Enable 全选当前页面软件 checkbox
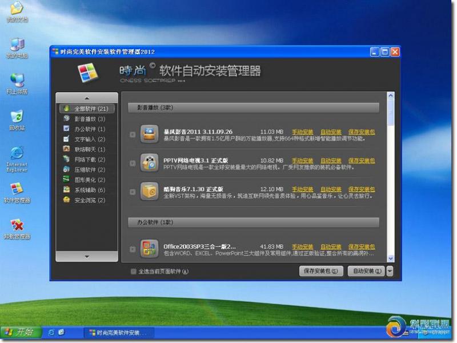The width and height of the screenshot is (457, 343). (134, 272)
